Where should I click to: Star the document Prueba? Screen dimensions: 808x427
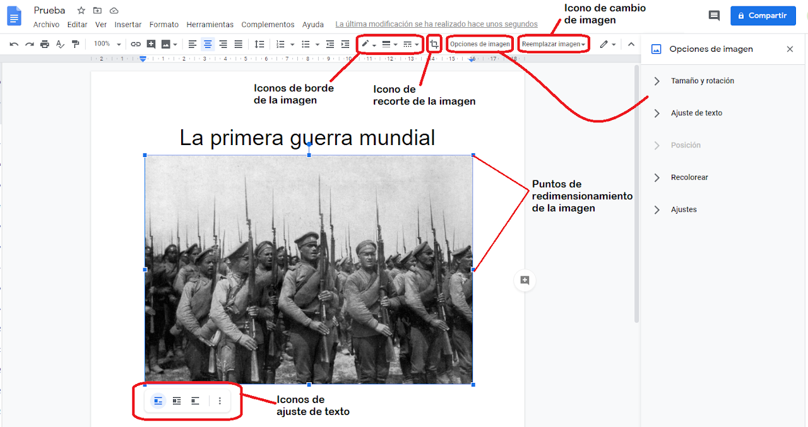point(81,11)
